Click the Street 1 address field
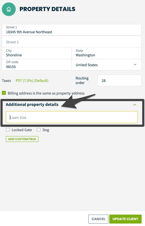Screen dimensions: 145x226 point(72,30)
